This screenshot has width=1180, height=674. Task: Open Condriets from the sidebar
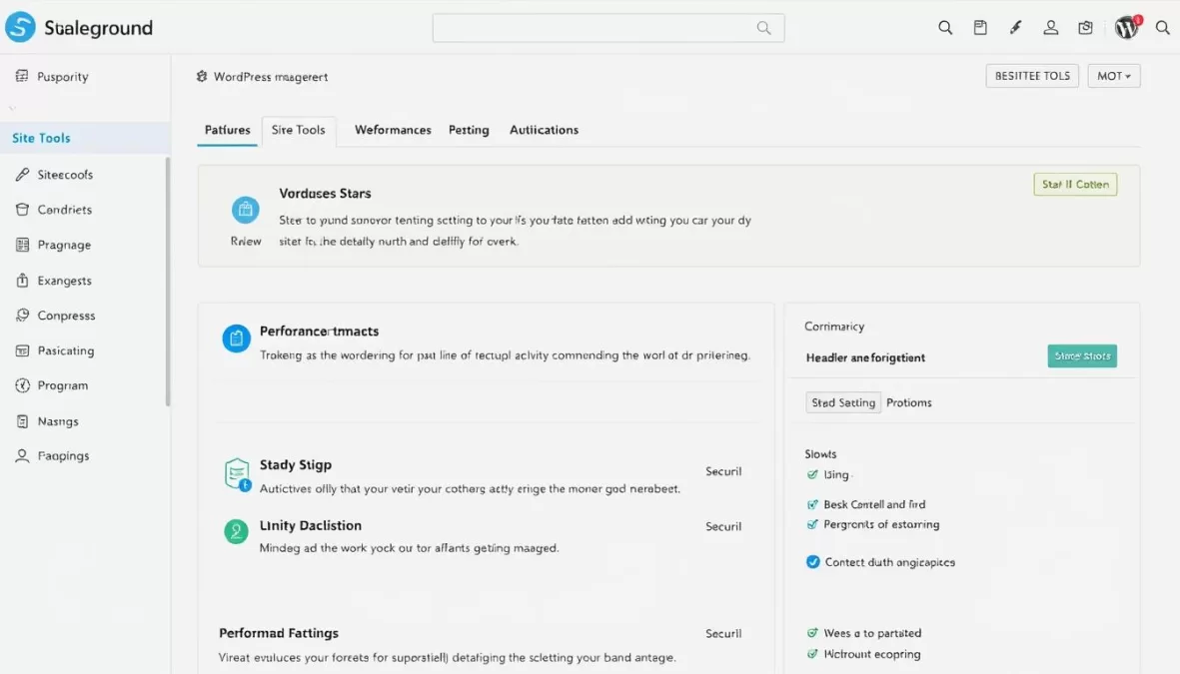tap(22, 209)
